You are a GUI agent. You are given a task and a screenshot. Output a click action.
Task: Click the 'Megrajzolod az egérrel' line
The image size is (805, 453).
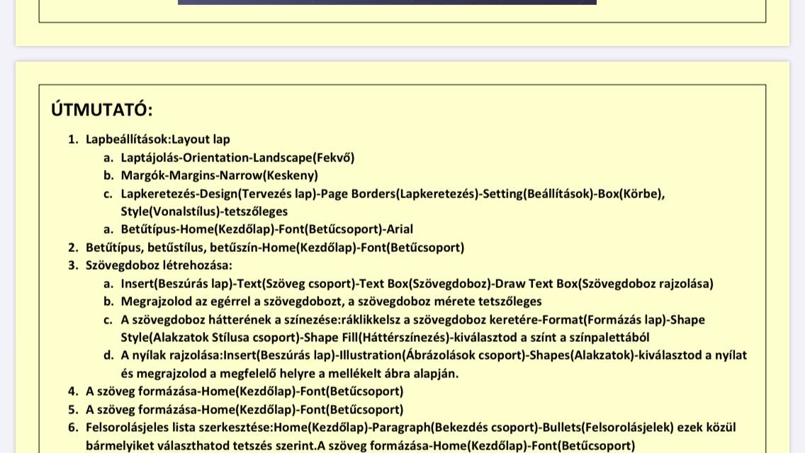[331, 302]
